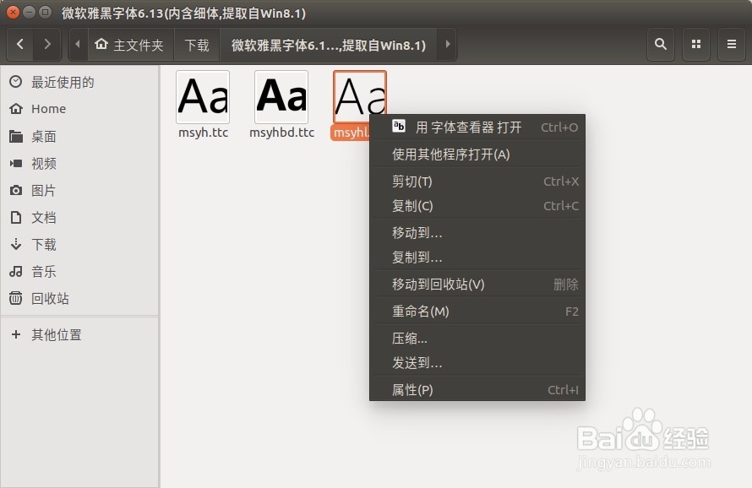This screenshot has width=752, height=488.
Task: Choose 移动到... in the context menu
Action: tap(477, 233)
